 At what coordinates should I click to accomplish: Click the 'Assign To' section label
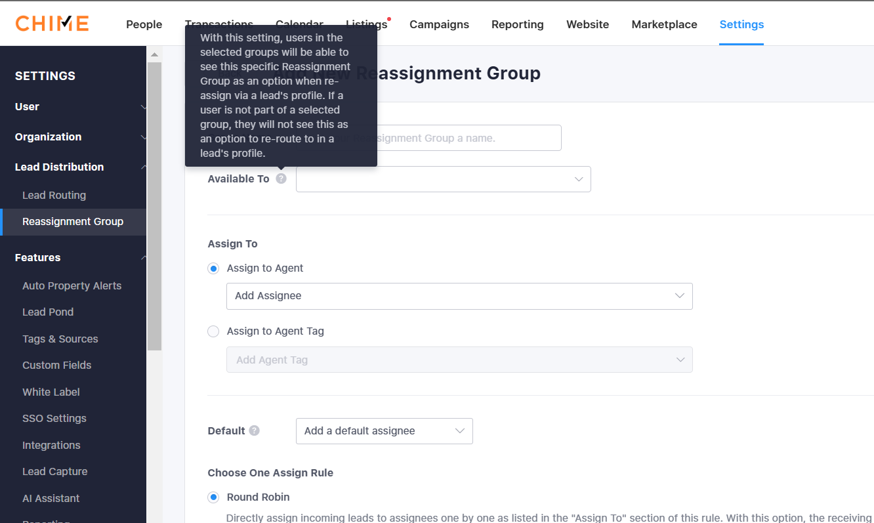(x=232, y=243)
